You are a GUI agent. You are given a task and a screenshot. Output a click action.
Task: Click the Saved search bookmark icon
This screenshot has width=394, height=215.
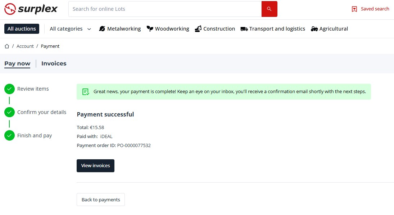point(354,9)
